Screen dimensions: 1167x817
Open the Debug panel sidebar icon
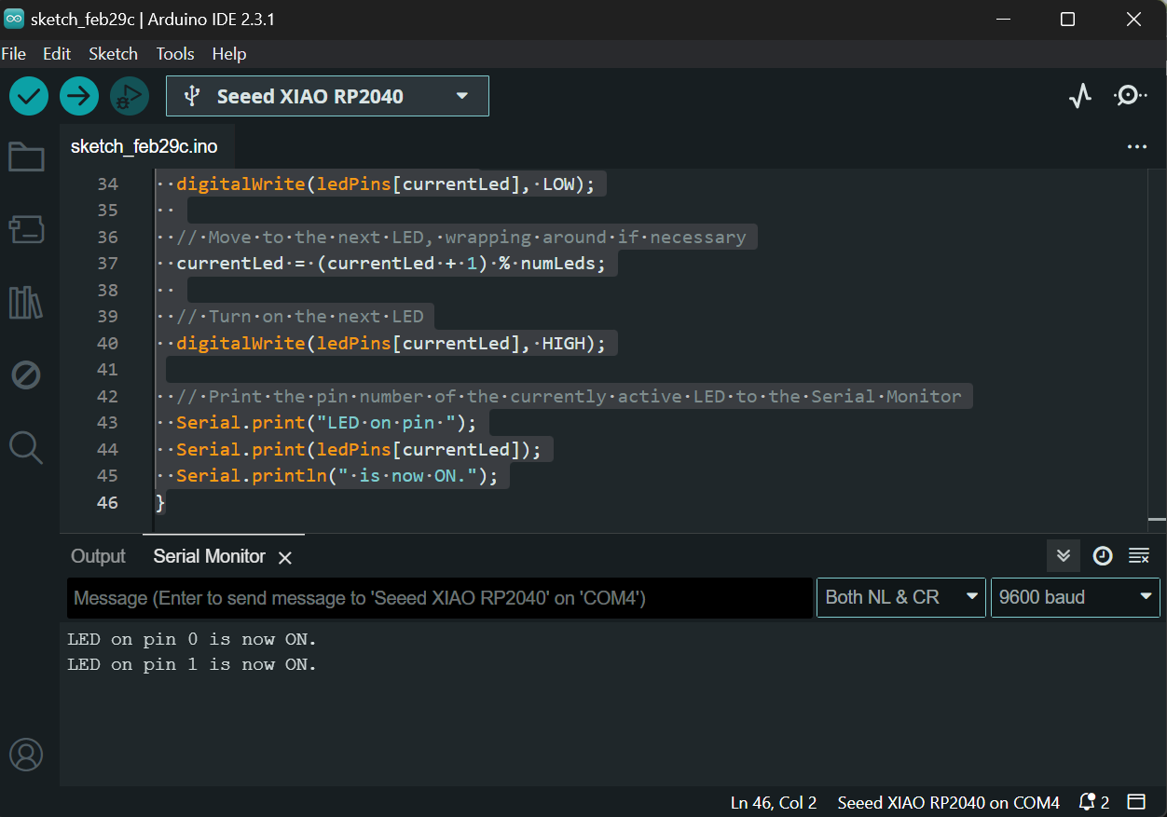click(26, 375)
